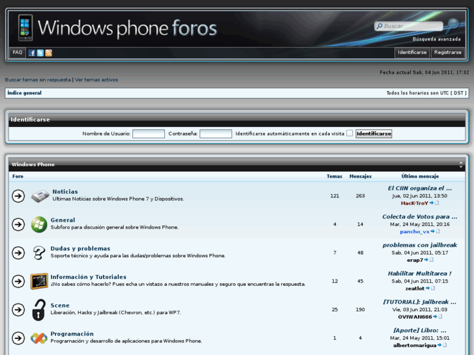The width and height of the screenshot is (474, 355).
Task: View latest post icon next to HacK-TroY
Action: point(434,203)
